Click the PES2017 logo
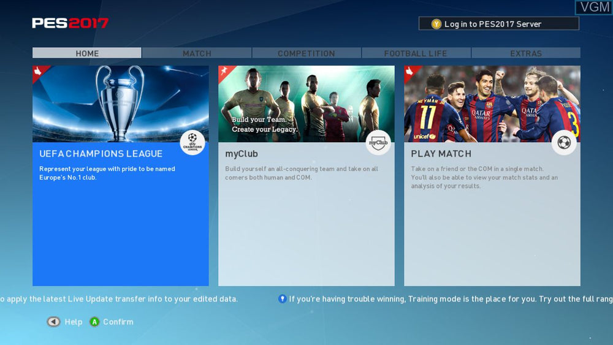 tap(70, 23)
